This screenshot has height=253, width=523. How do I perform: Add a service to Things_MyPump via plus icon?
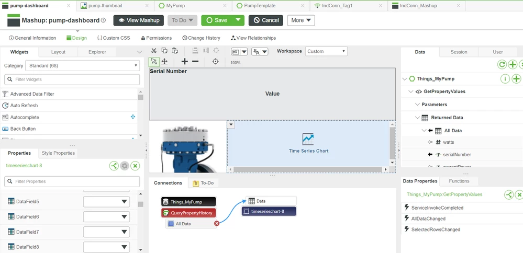(x=516, y=79)
